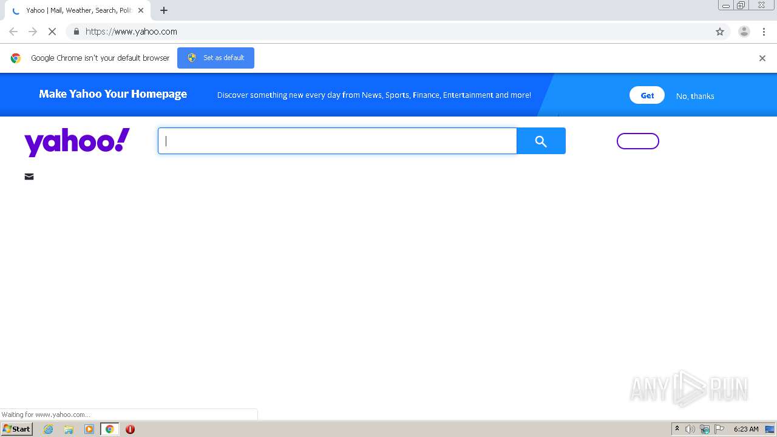The image size is (777, 437).
Task: Click the purple outlined sign-in button
Action: point(638,141)
